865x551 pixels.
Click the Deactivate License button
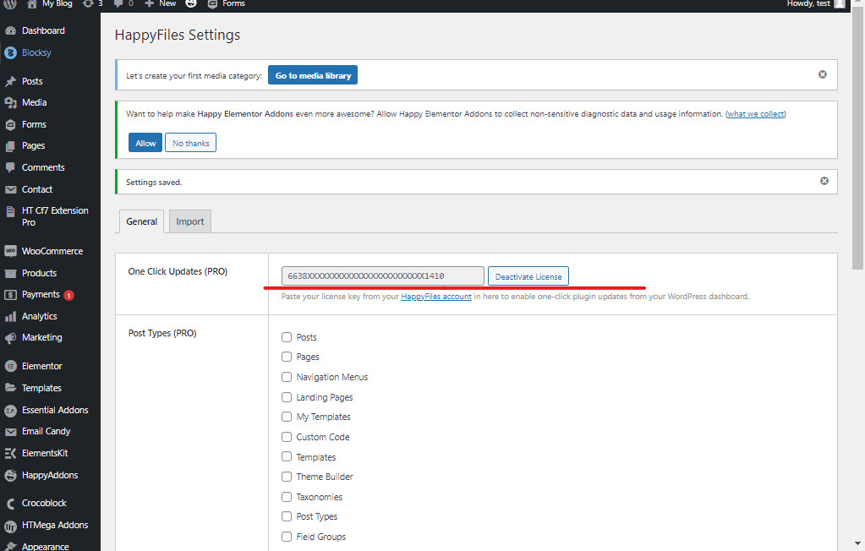pos(528,276)
